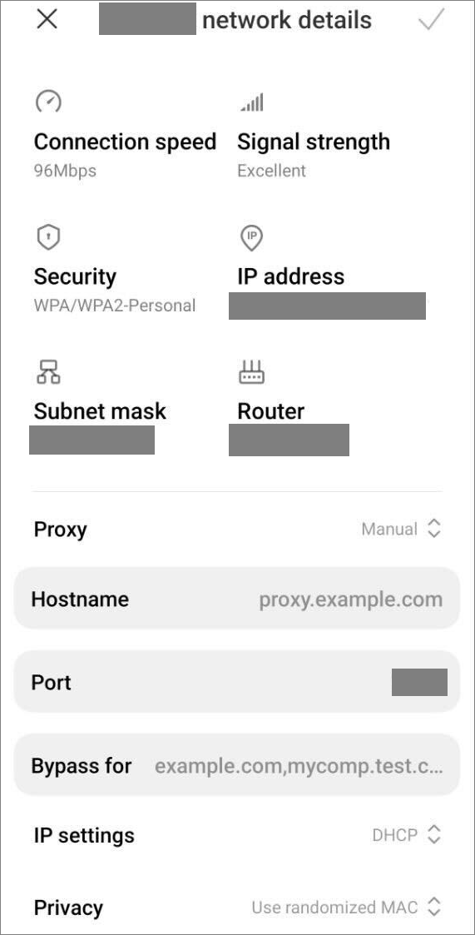This screenshot has width=475, height=935.
Task: Tap the IP settings label
Action: pos(84,835)
